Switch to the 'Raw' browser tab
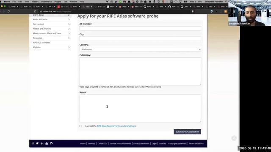This screenshot has width=271, height=152. point(75,7)
